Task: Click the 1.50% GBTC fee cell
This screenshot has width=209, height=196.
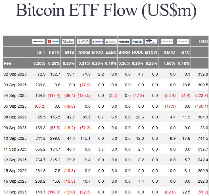Action: tap(169, 63)
